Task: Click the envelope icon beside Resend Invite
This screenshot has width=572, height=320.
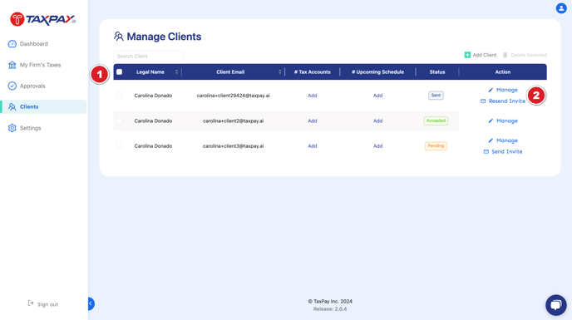Action: pos(483,101)
